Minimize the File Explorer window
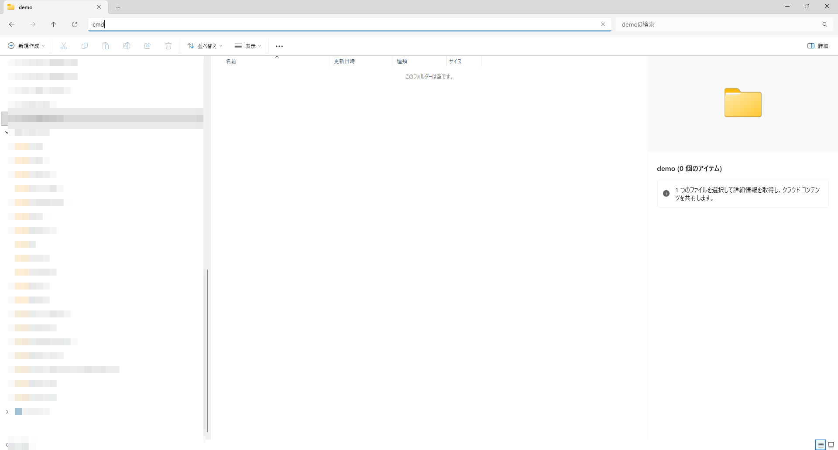This screenshot has width=838, height=450. [x=787, y=7]
